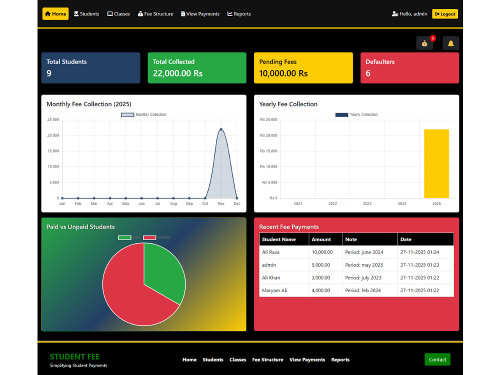Screen dimensions: 500x375
Task: Select the Ali Khan name cell
Action: (284, 277)
